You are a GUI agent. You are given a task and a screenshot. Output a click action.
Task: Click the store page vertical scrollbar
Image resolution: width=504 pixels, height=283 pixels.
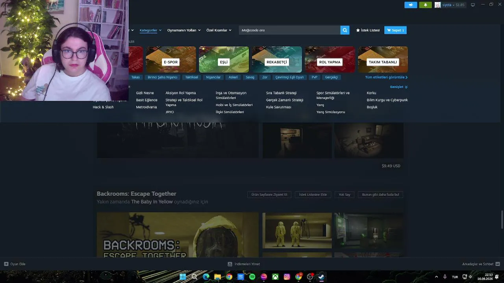tap(502, 219)
